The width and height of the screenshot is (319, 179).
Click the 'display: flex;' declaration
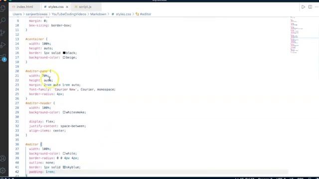click(x=42, y=121)
